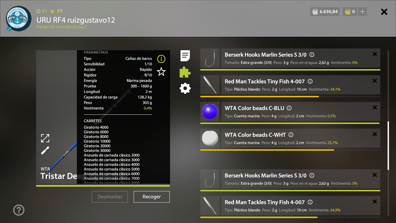
Task: Click the blue bead thumbnail
Action: (x=210, y=111)
